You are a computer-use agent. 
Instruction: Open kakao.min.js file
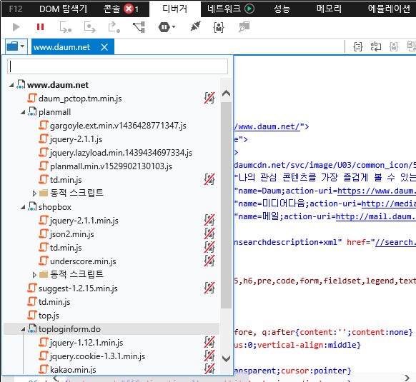click(x=73, y=370)
